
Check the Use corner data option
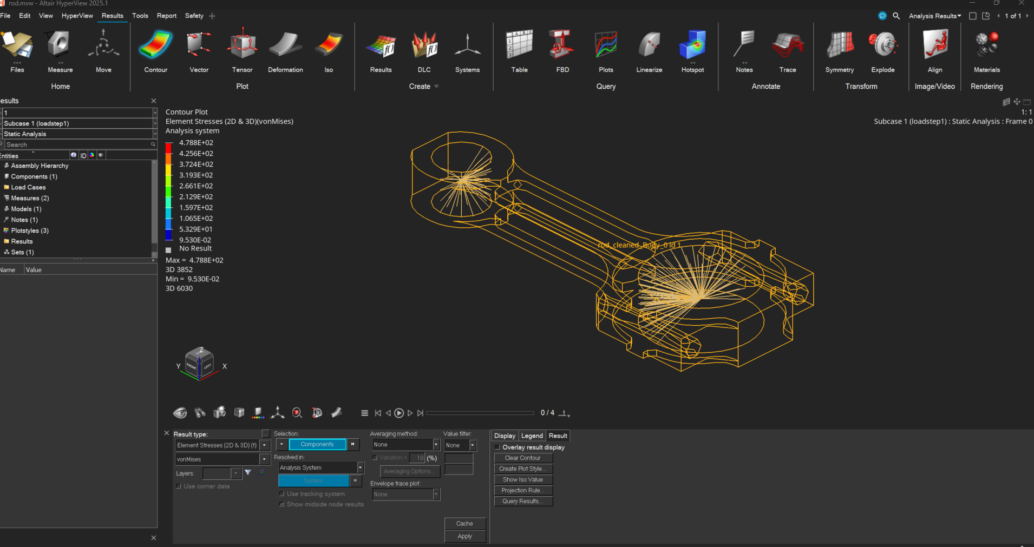coord(179,486)
